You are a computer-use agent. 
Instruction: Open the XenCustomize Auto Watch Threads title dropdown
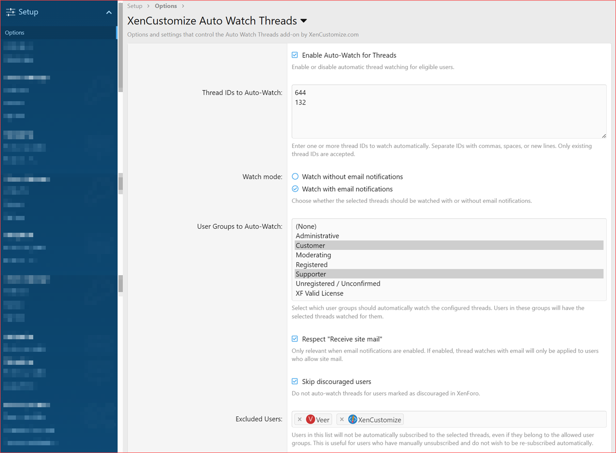point(303,21)
